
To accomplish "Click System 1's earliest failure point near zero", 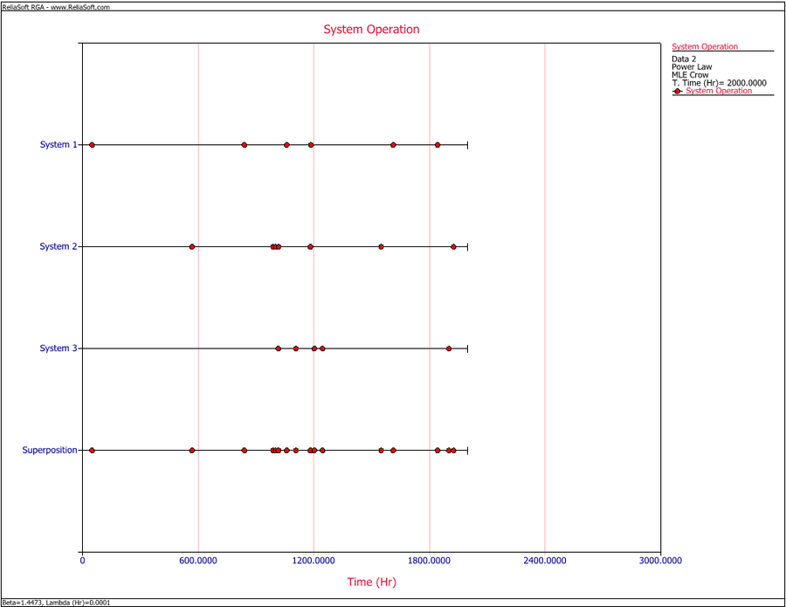I will click(92, 145).
